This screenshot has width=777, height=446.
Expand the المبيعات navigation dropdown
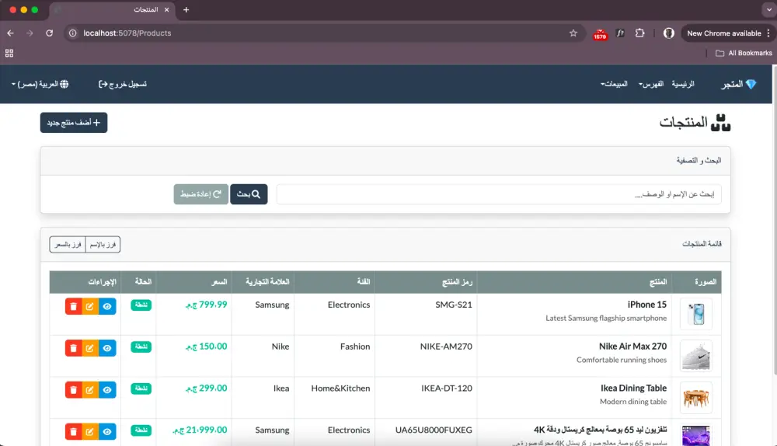614,84
